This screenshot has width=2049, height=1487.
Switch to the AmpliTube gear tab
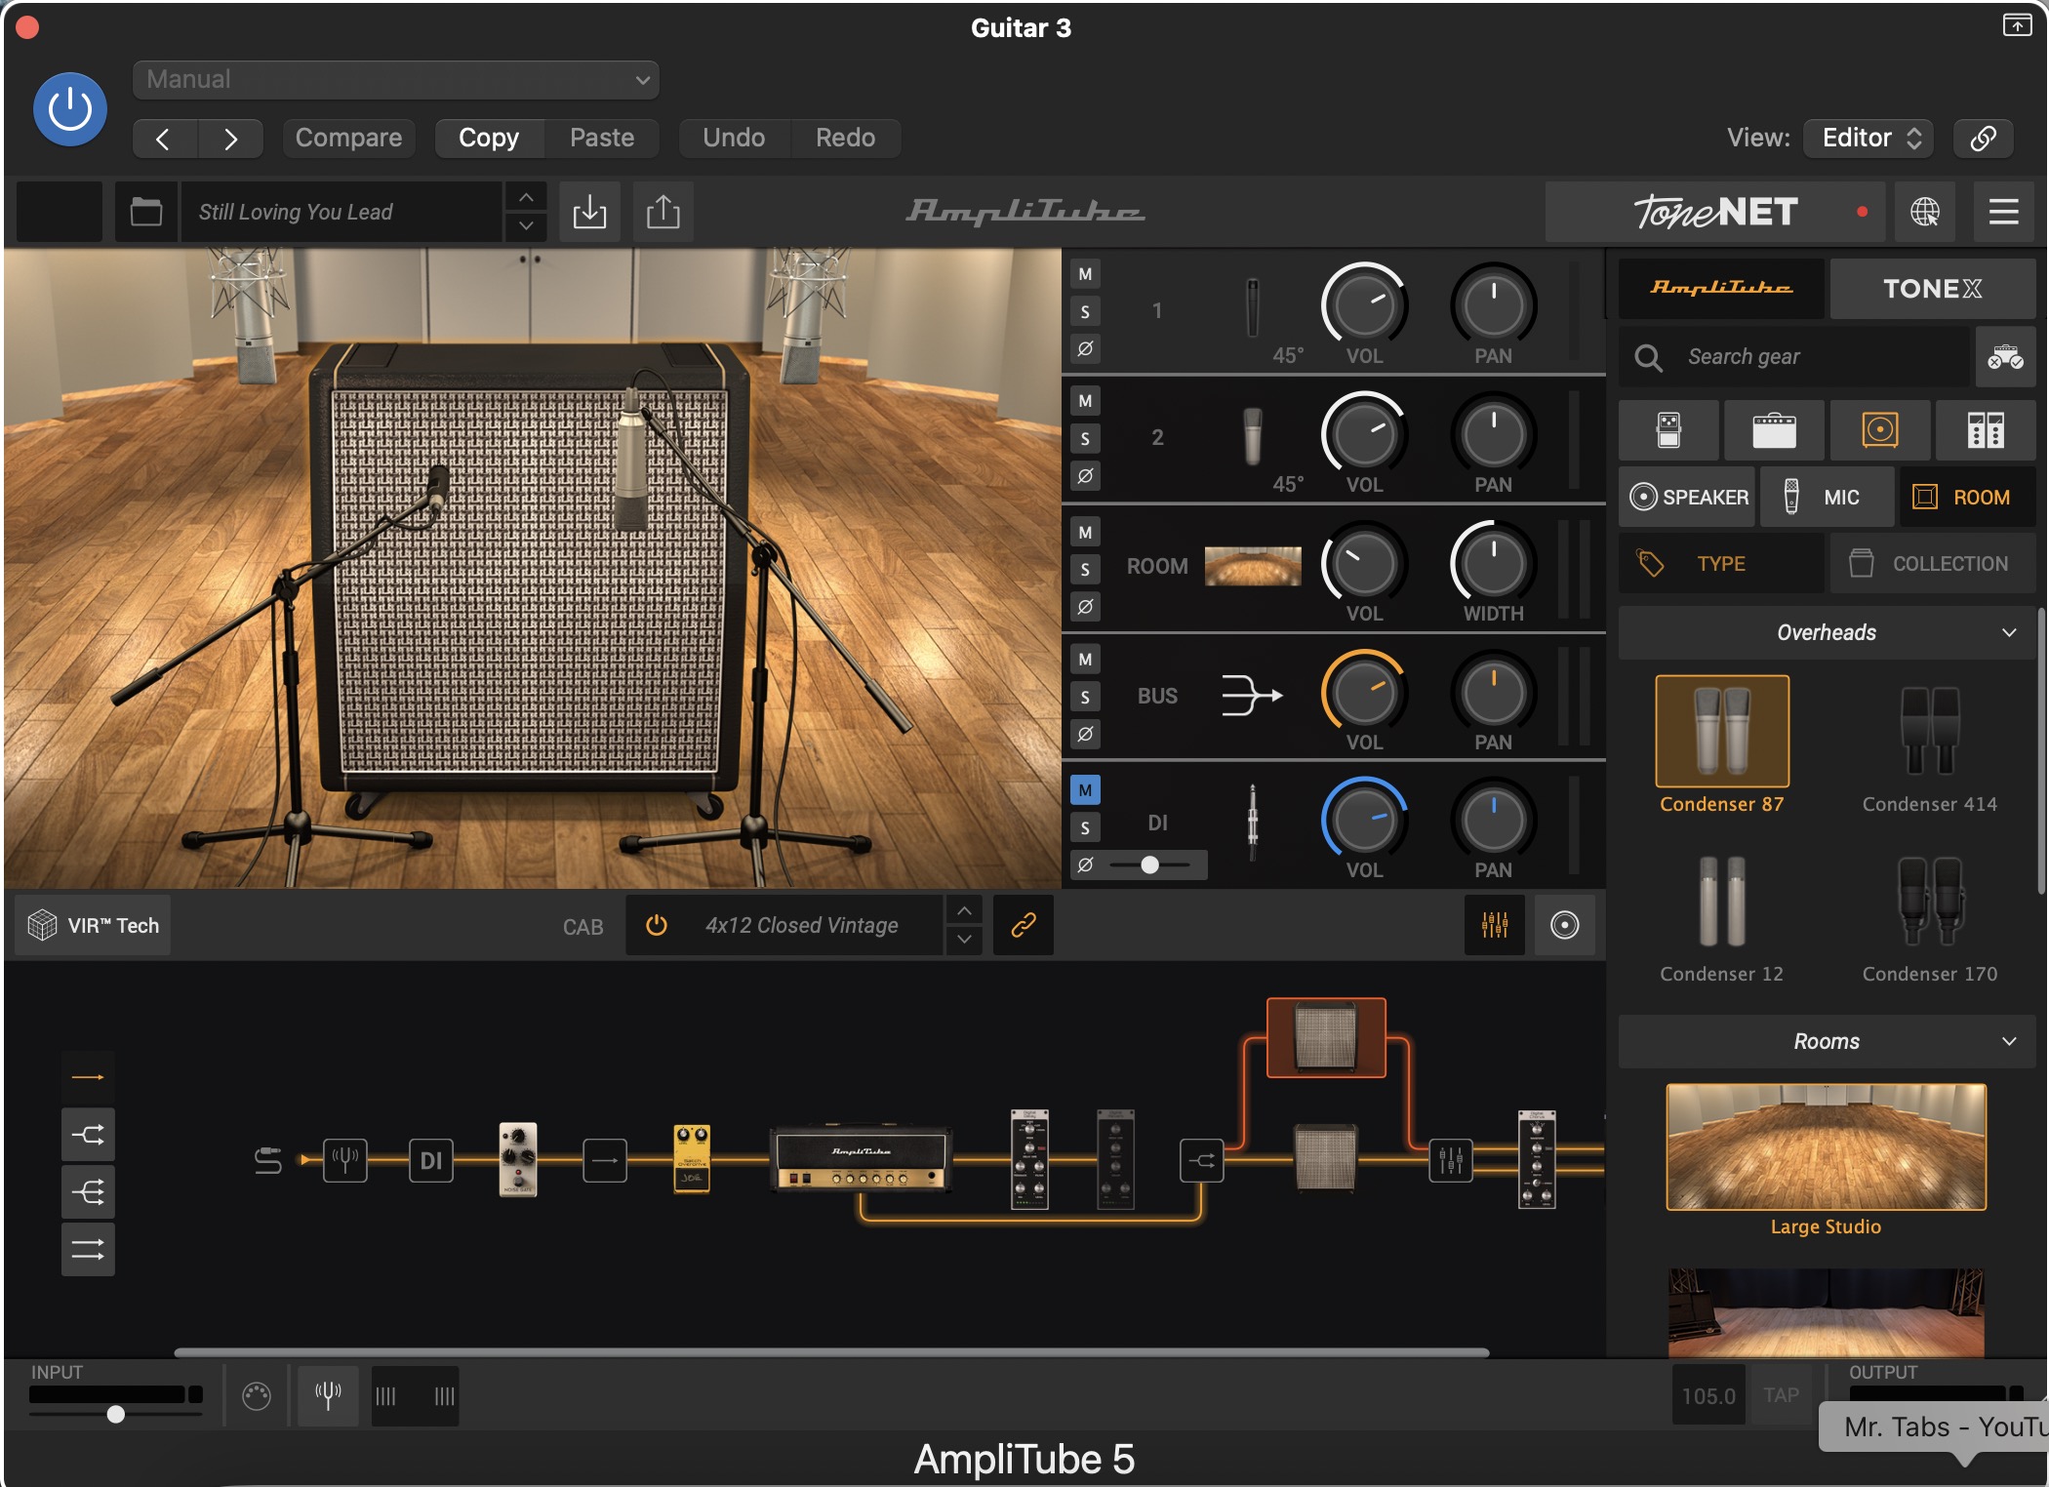point(1721,289)
